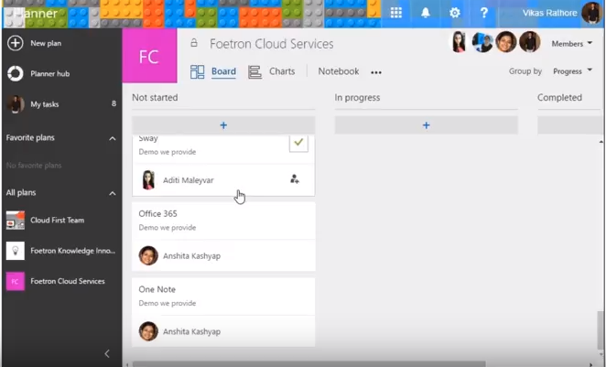
Task: Click fourth member avatar in header
Action: pyautogui.click(x=529, y=42)
